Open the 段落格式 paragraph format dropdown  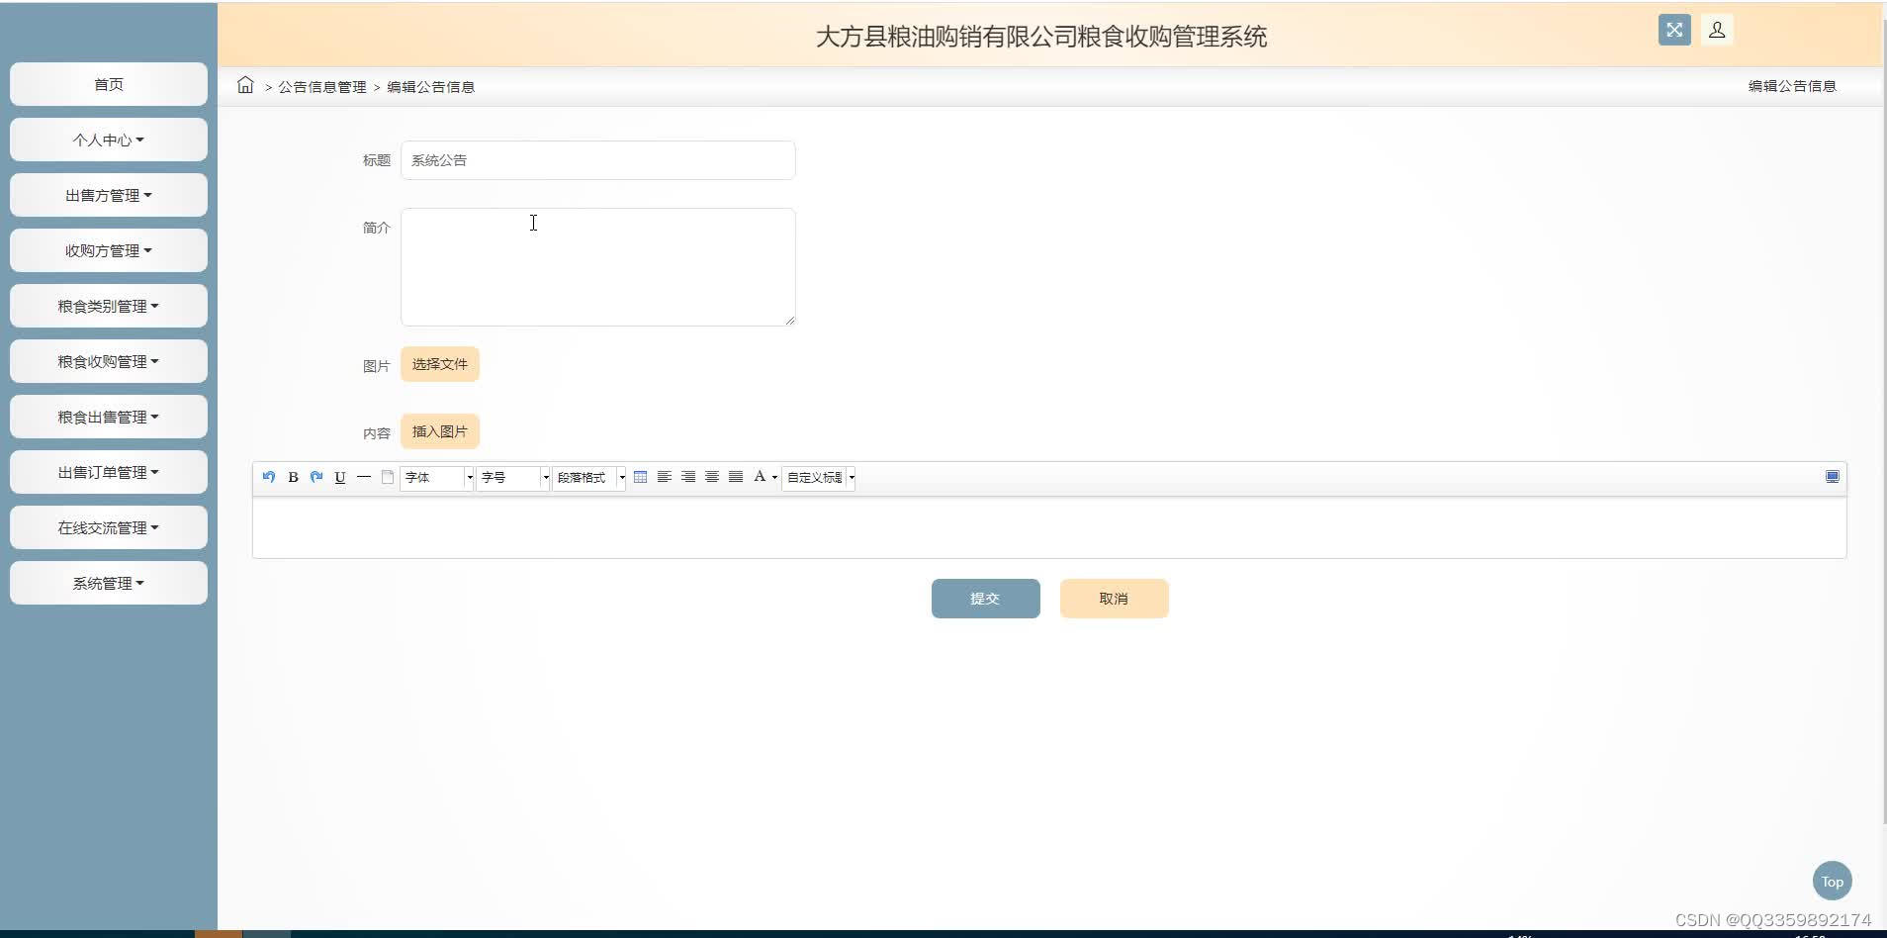pyautogui.click(x=589, y=477)
